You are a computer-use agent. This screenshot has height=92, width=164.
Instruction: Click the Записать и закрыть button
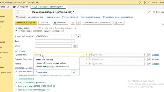coord(26,23)
